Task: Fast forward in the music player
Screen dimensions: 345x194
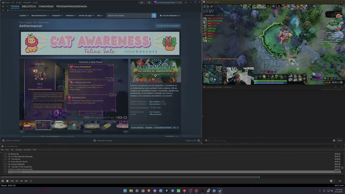Action: coord(22,181)
